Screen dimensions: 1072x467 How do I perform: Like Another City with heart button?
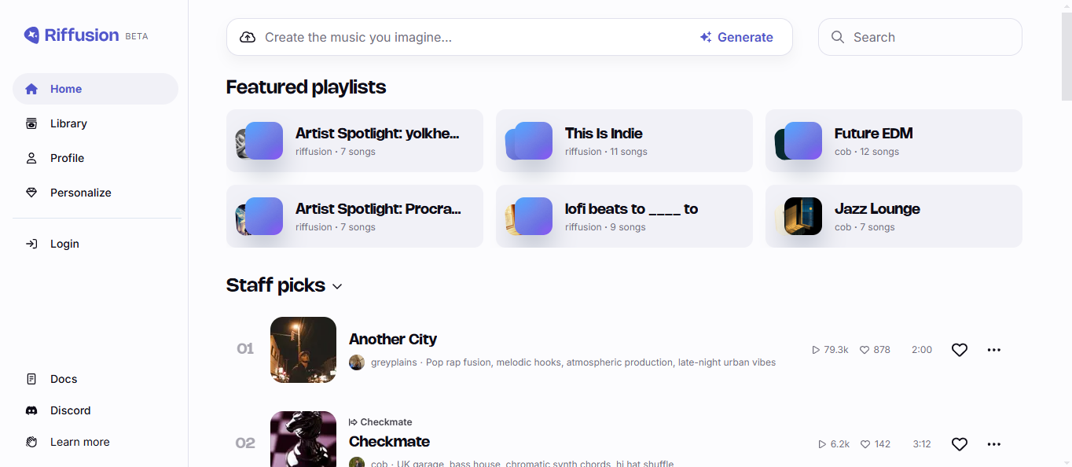click(x=960, y=350)
